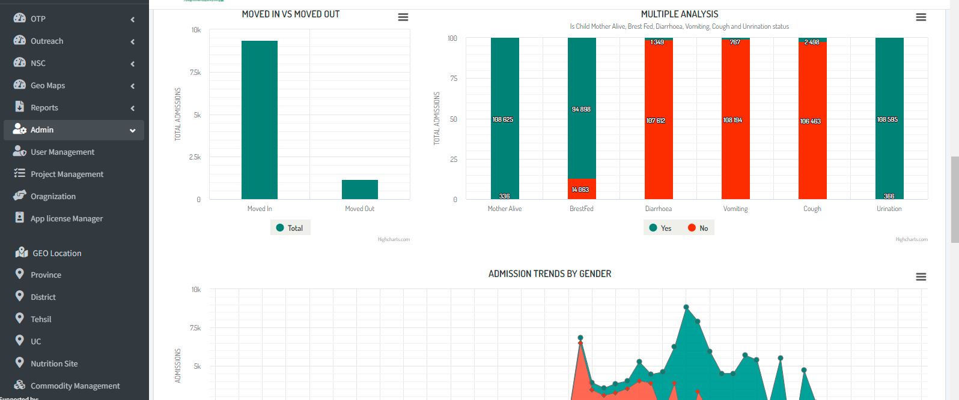
Task: Toggle the No series legend item
Action: click(698, 228)
